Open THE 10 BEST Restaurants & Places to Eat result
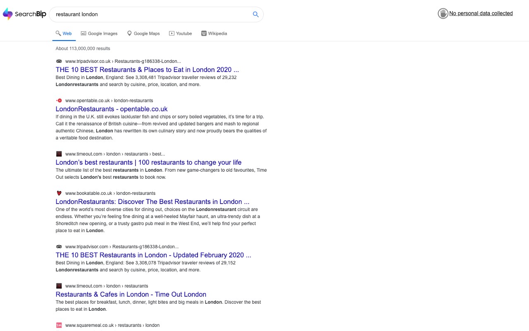 147,70
